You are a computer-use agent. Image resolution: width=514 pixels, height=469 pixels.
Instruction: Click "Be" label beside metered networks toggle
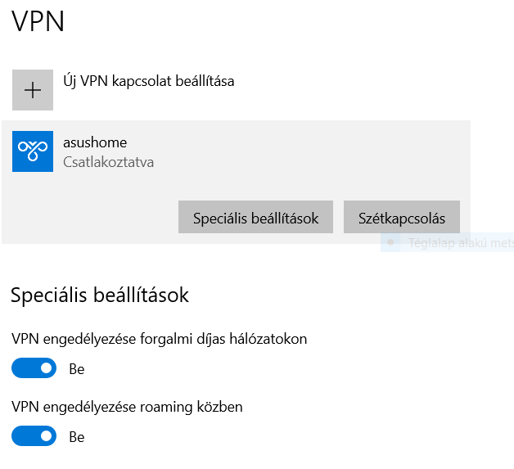77,369
